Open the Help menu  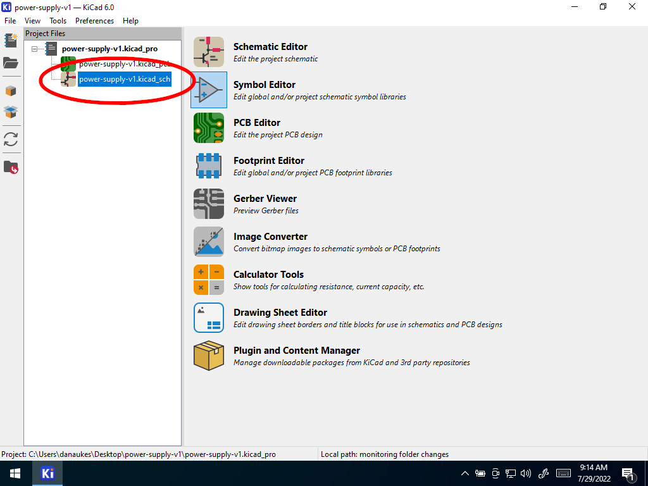pyautogui.click(x=130, y=21)
